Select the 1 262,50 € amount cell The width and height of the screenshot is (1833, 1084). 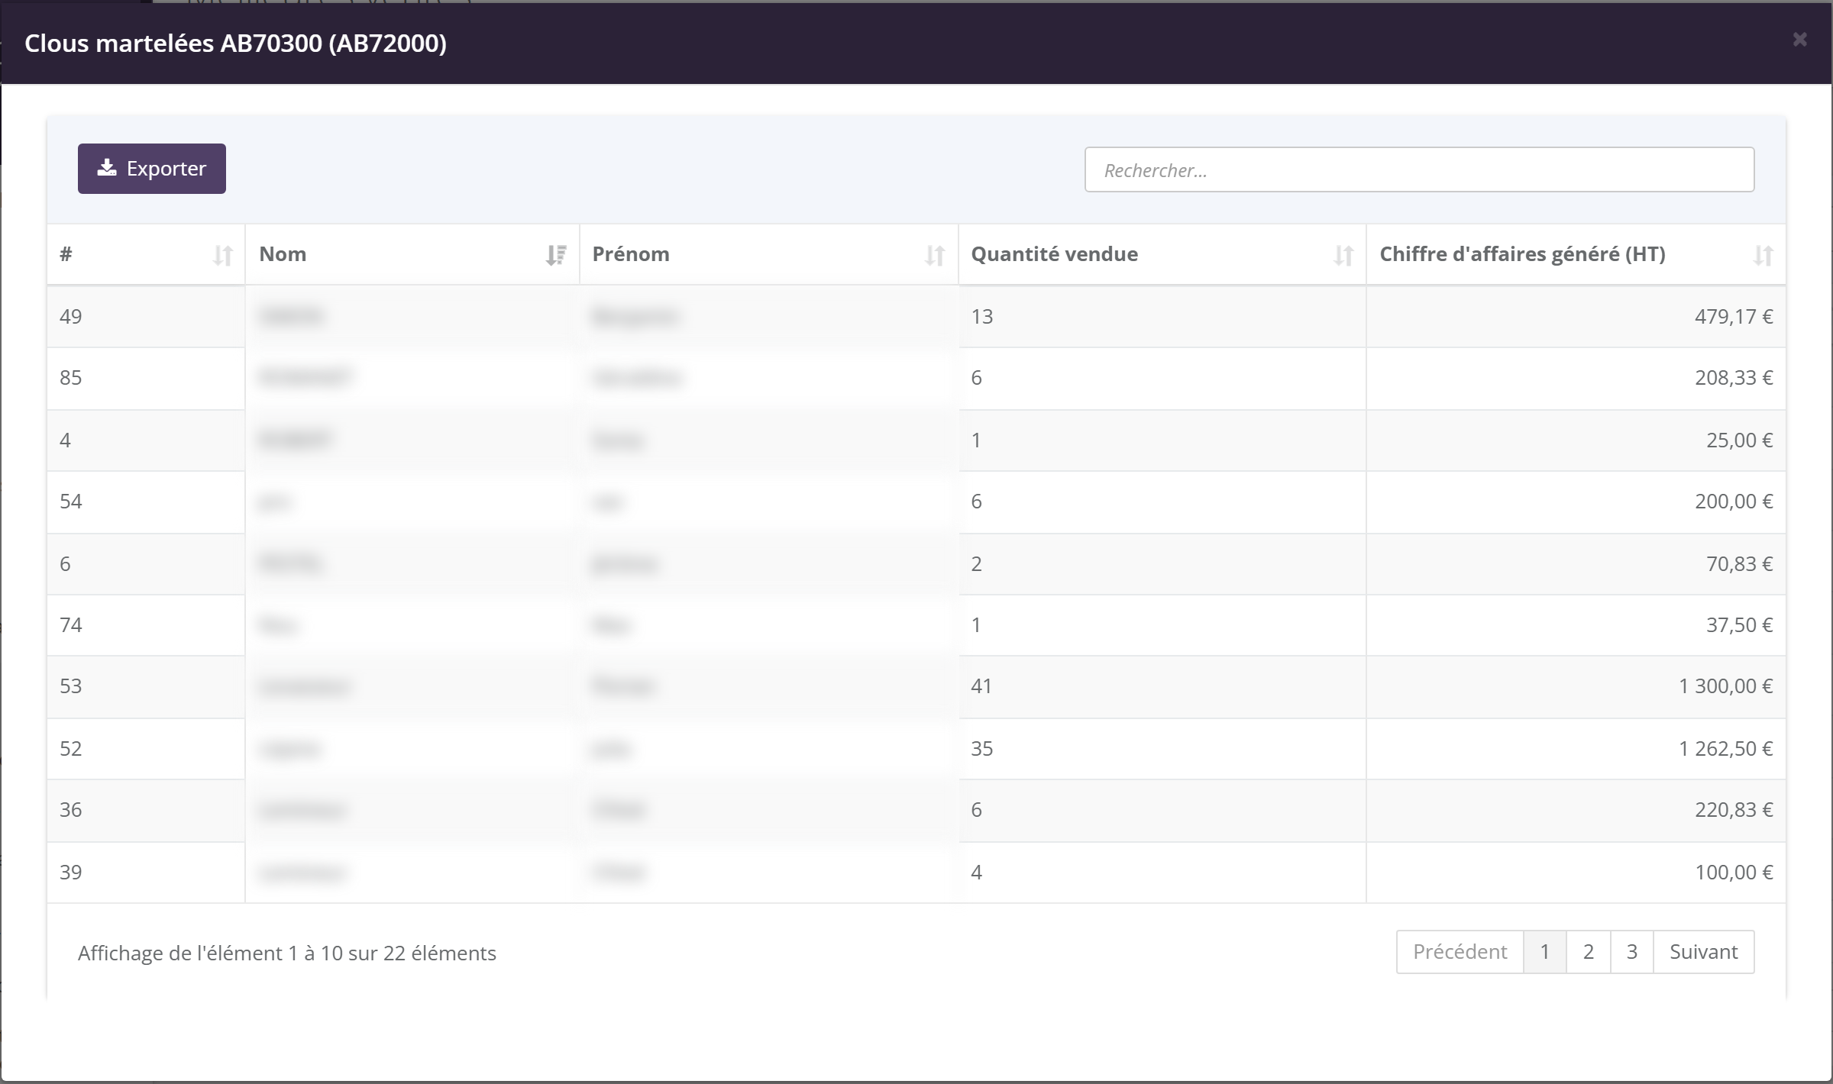1576,749
